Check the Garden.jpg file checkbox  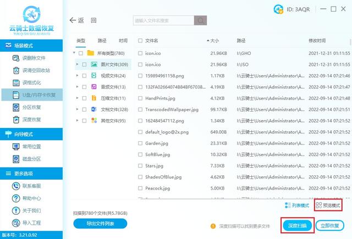pos(140,143)
